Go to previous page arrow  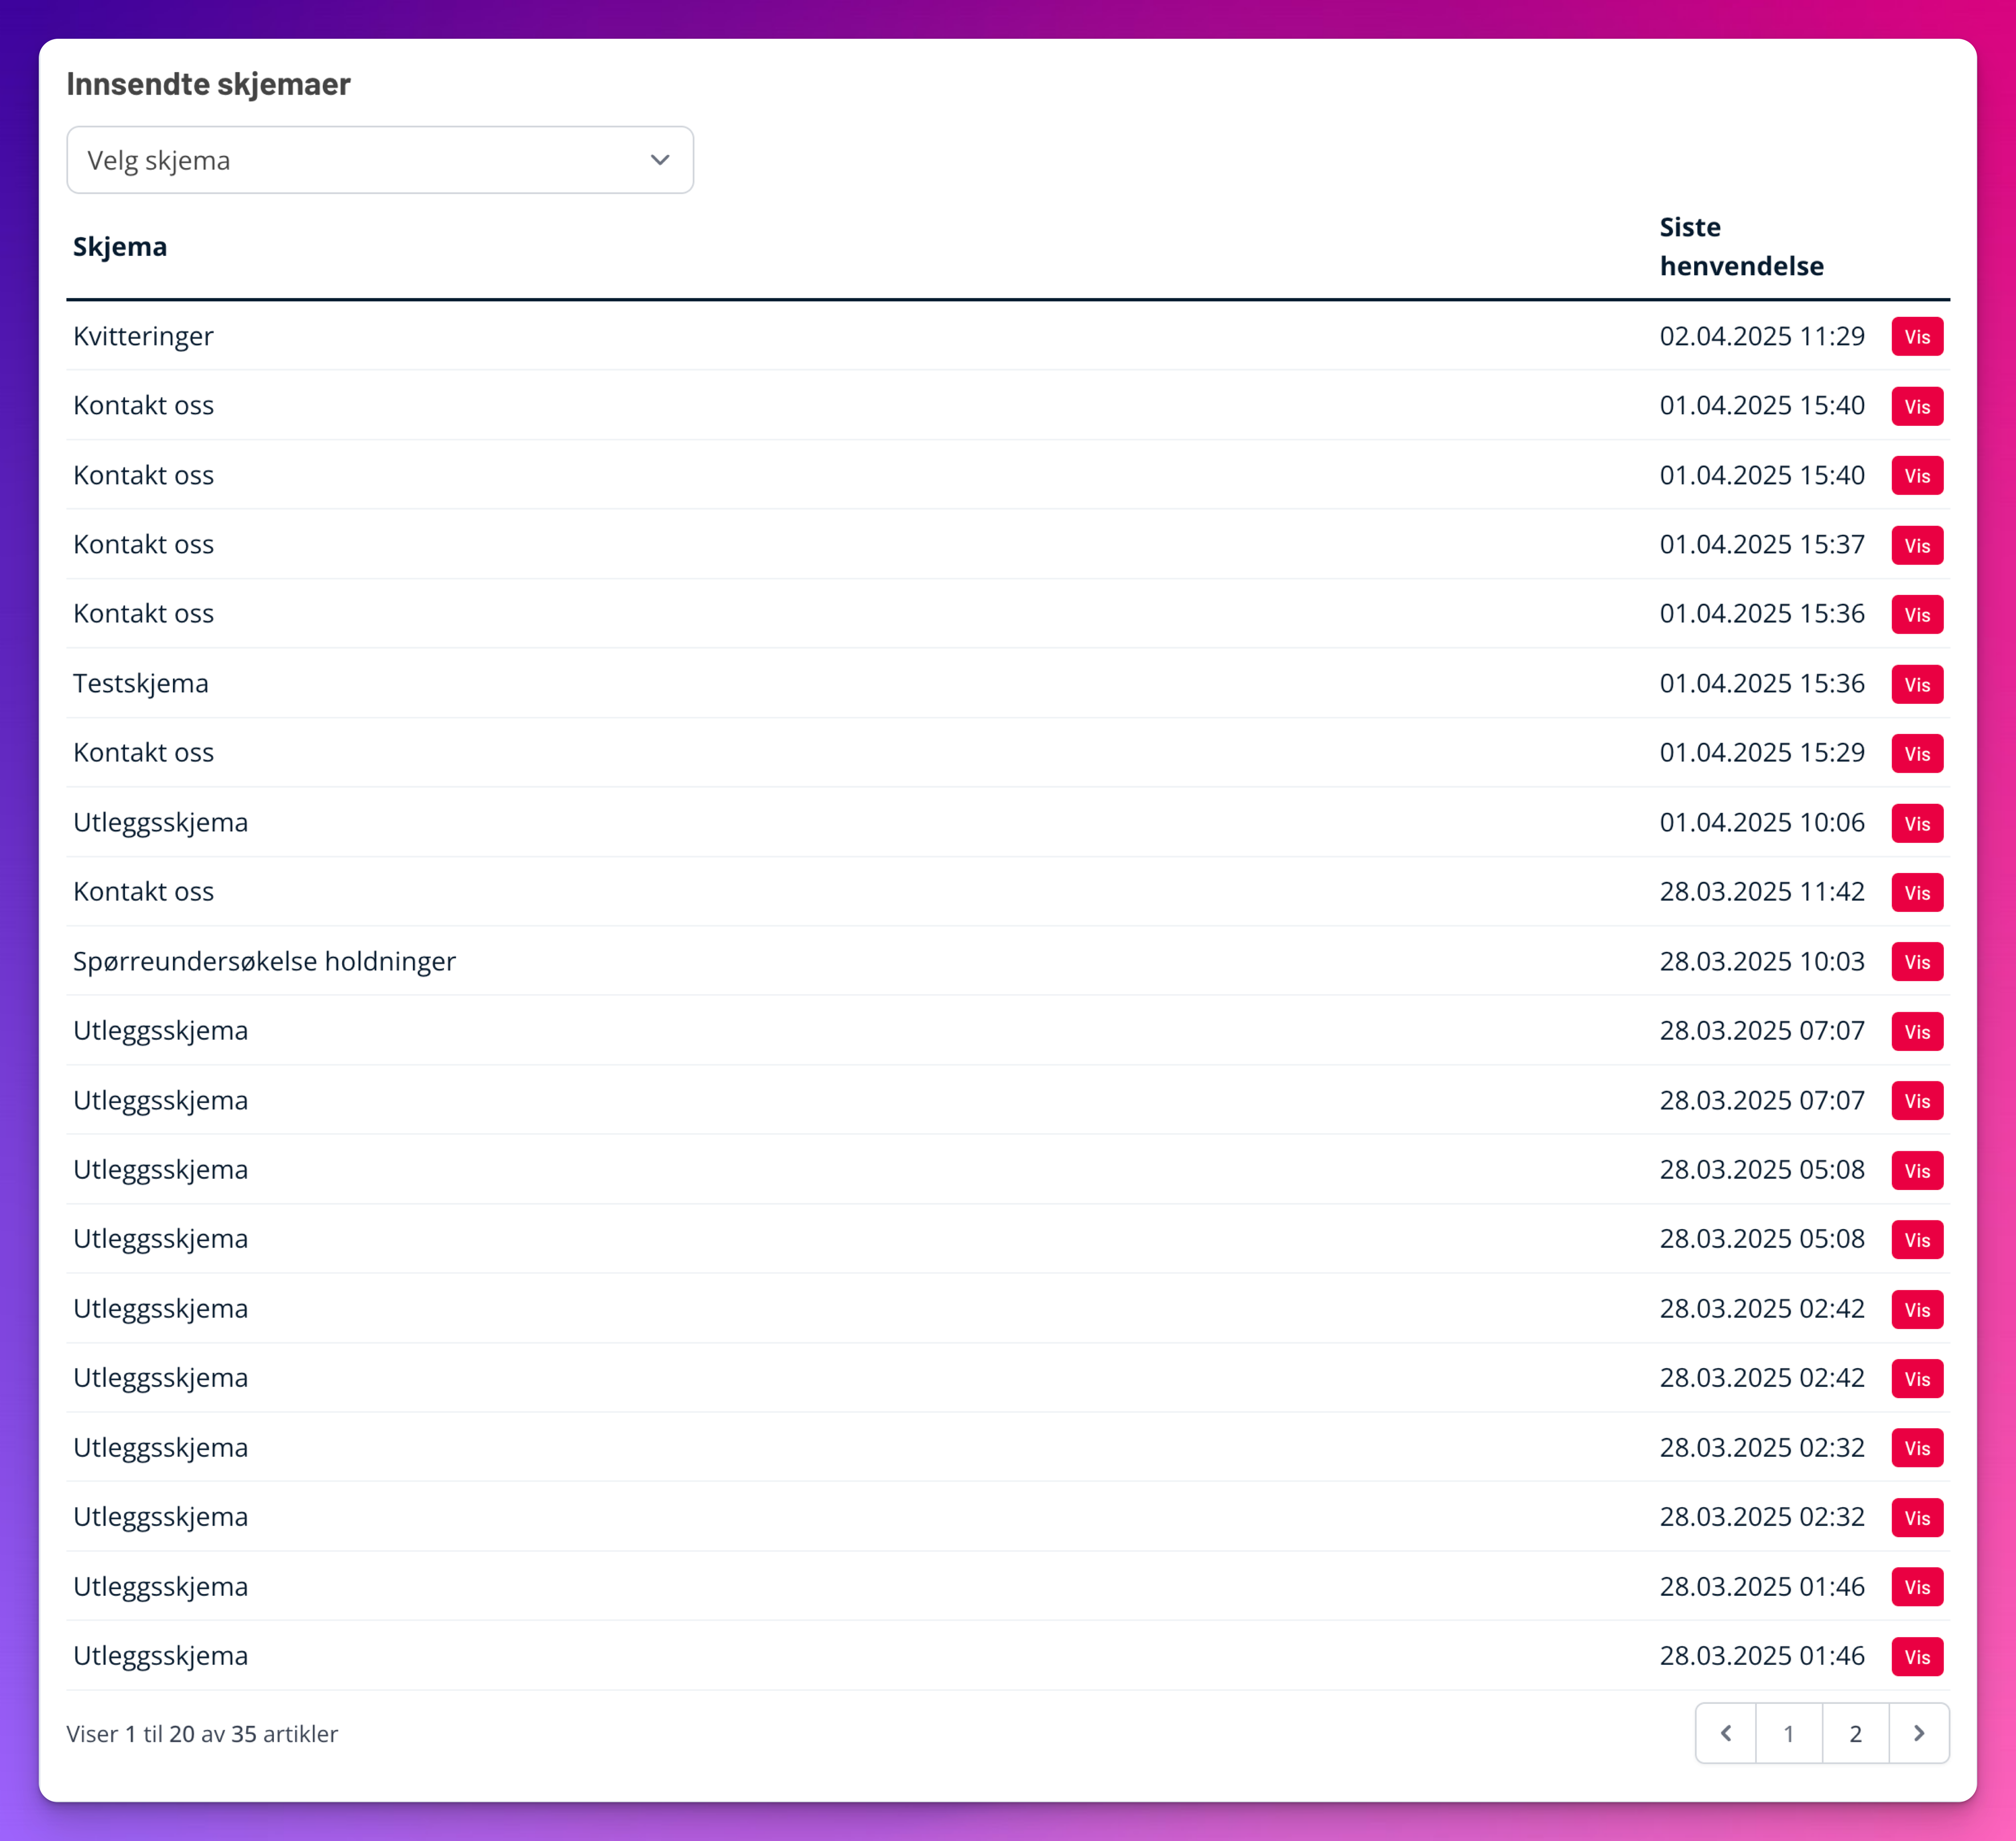pyautogui.click(x=1725, y=1733)
